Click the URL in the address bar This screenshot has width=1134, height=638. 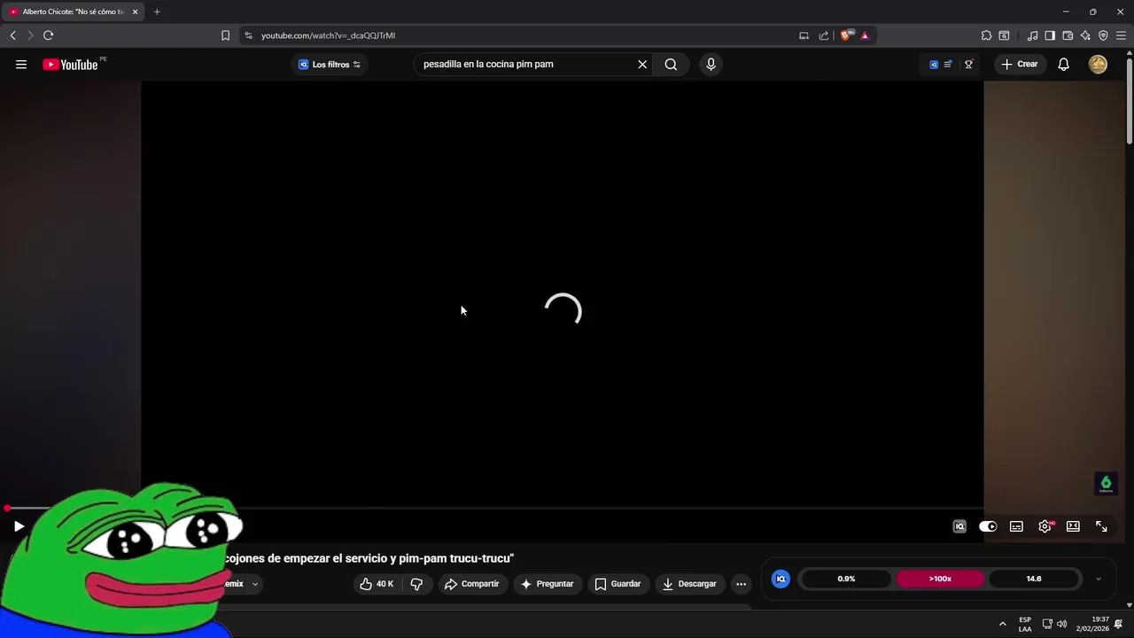[x=328, y=35]
